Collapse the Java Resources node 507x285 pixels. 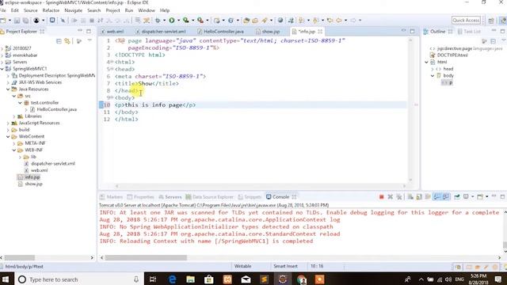pos(8,89)
